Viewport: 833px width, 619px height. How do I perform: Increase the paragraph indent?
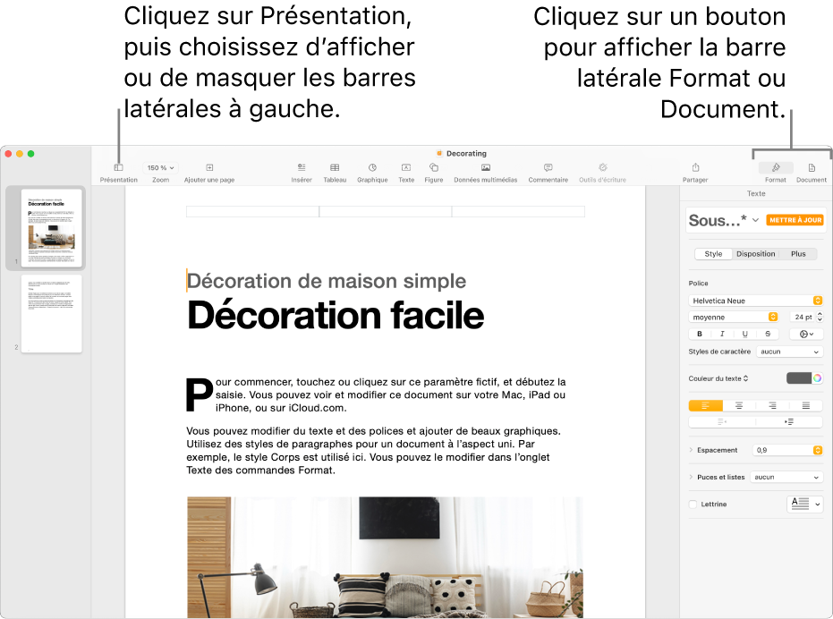789,422
